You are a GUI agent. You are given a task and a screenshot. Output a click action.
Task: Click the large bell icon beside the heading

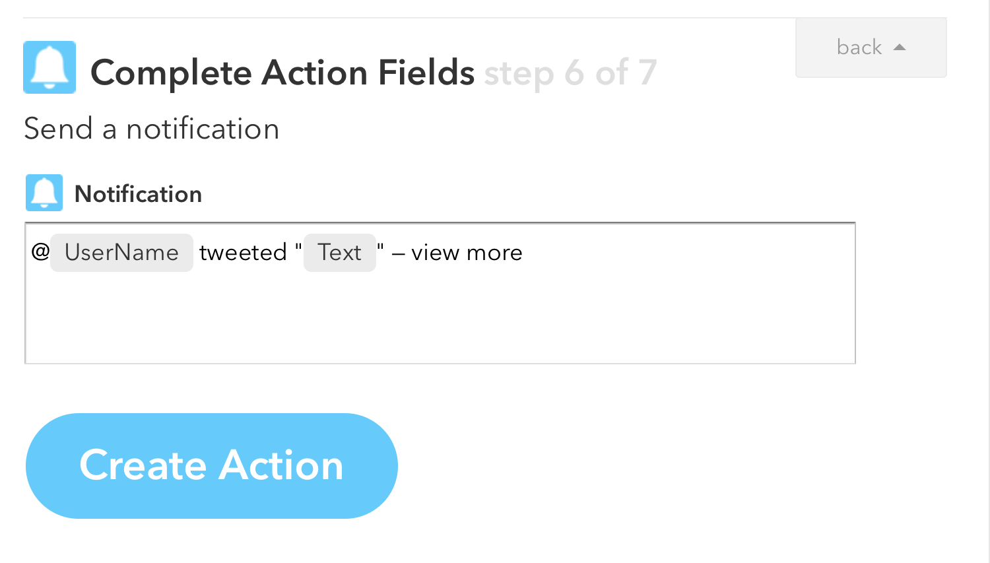coord(49,67)
